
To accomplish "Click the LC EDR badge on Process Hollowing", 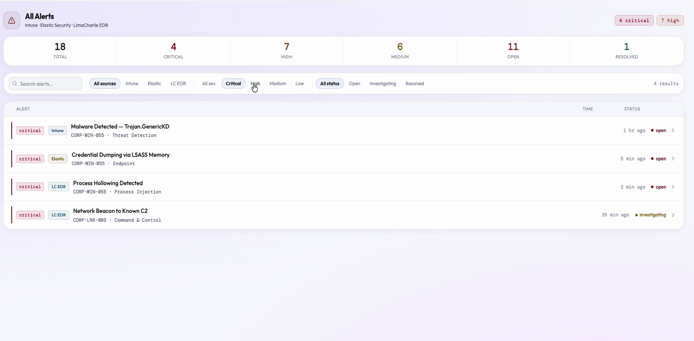I will pyautogui.click(x=59, y=187).
